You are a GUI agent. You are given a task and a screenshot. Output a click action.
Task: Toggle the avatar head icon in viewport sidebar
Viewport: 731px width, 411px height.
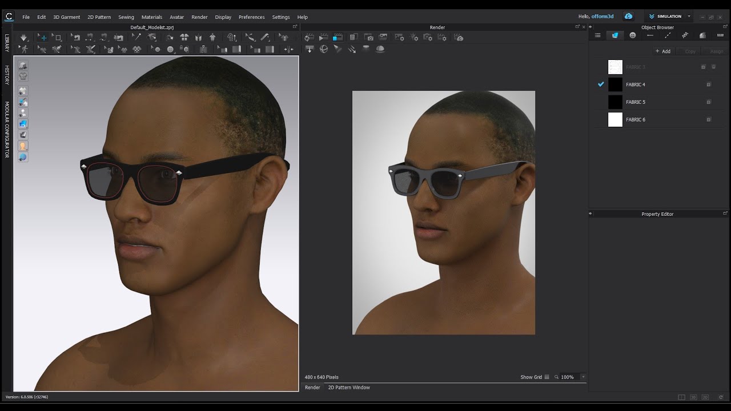click(23, 146)
